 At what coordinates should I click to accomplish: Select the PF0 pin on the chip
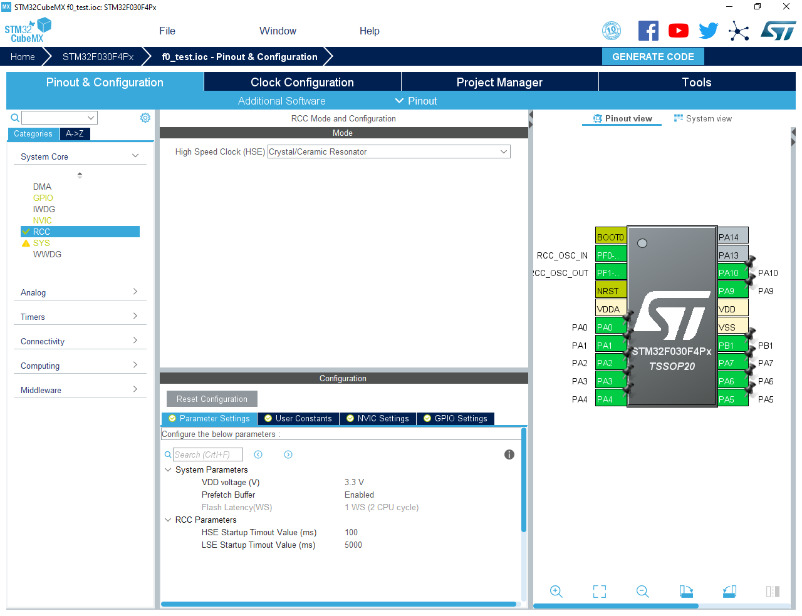(611, 255)
